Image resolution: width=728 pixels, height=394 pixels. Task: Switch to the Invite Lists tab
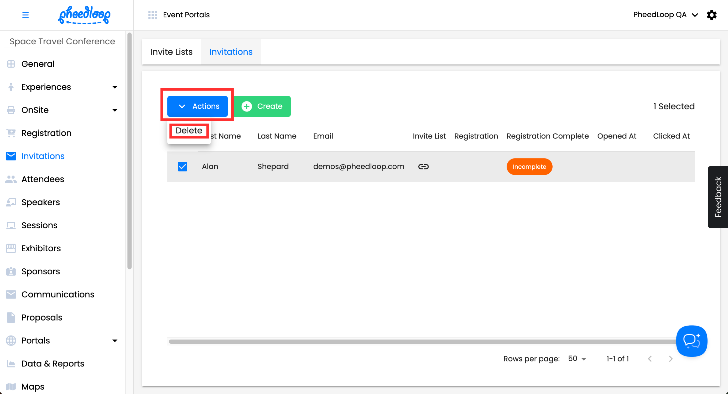click(171, 52)
